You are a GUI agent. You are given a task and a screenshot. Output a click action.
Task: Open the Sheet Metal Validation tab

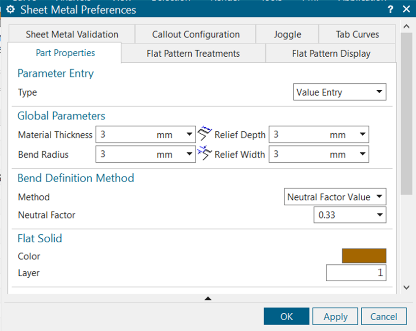click(72, 35)
